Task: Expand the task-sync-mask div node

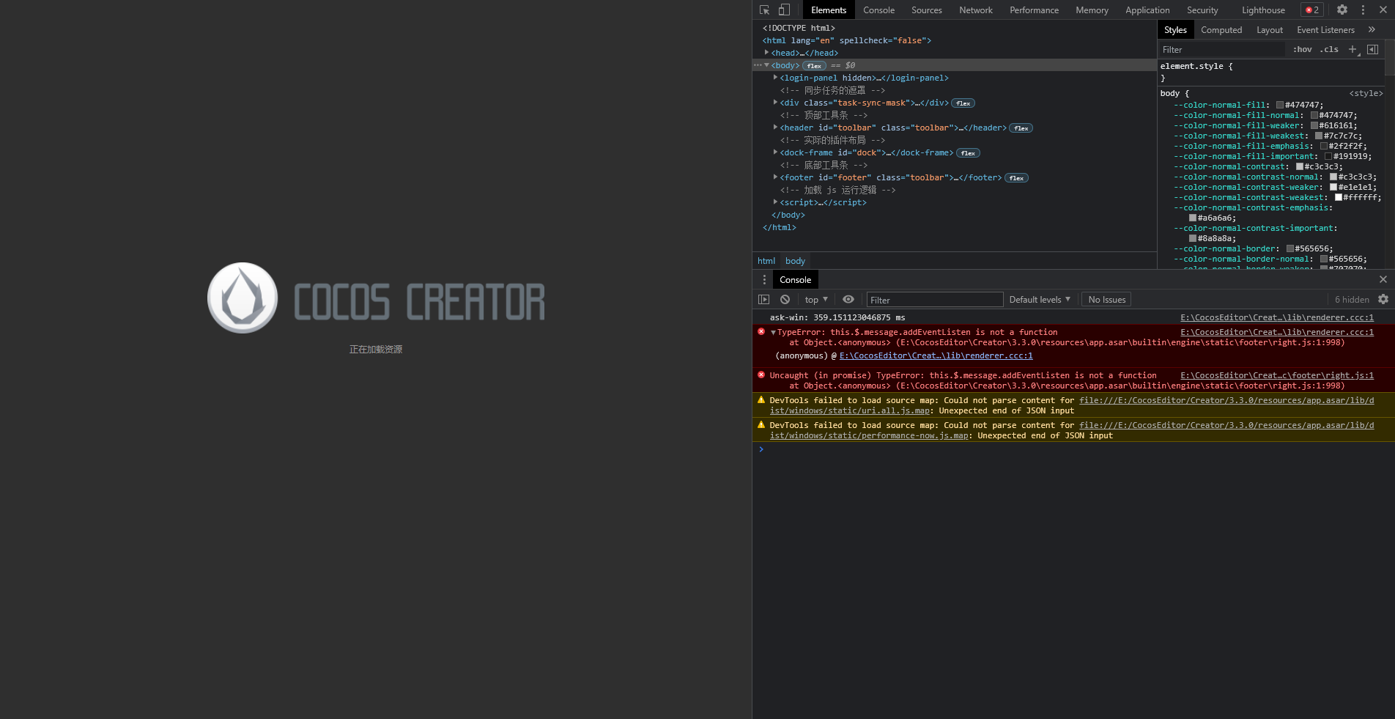Action: pyautogui.click(x=775, y=103)
